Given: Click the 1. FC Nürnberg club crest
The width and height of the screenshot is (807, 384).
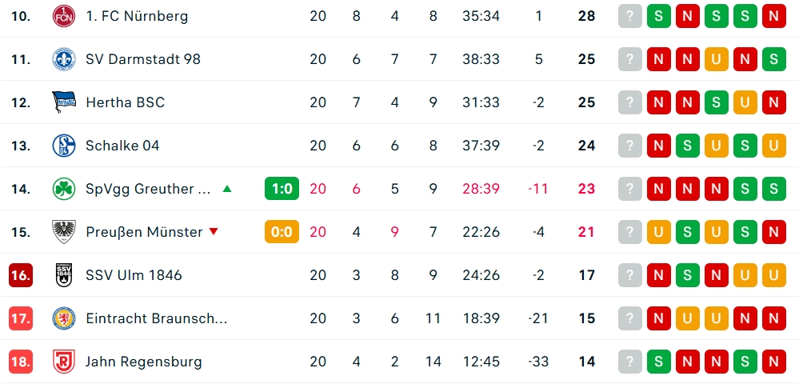Looking at the screenshot, I should click(63, 16).
